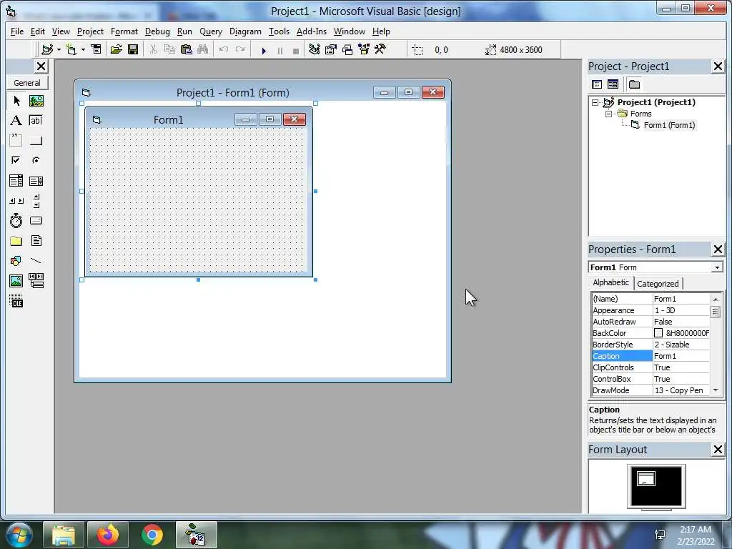
Task: Open the Form1 object dropdown in Properties
Action: [717, 267]
